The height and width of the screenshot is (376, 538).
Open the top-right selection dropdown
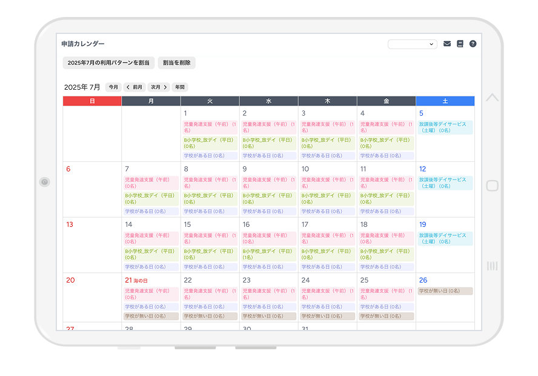pos(412,44)
